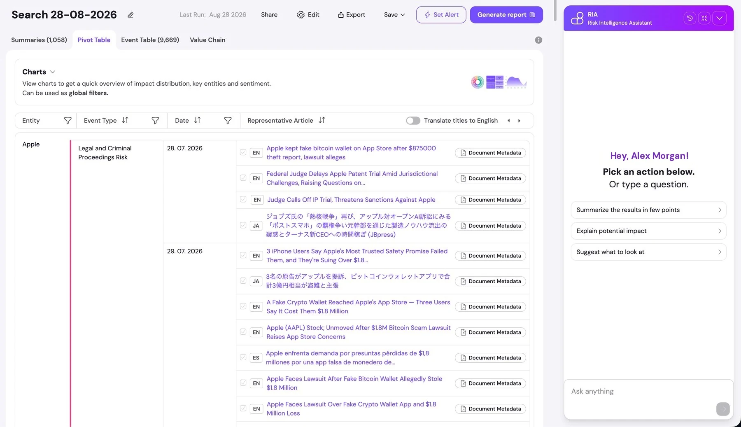The width and height of the screenshot is (741, 427).
Task: Check the 'Apple kept fake bitcoin wallet' article
Action: coord(243,152)
